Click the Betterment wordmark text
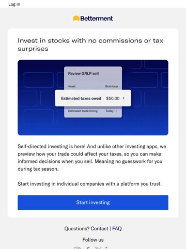The height and width of the screenshot is (249, 186). click(x=97, y=18)
